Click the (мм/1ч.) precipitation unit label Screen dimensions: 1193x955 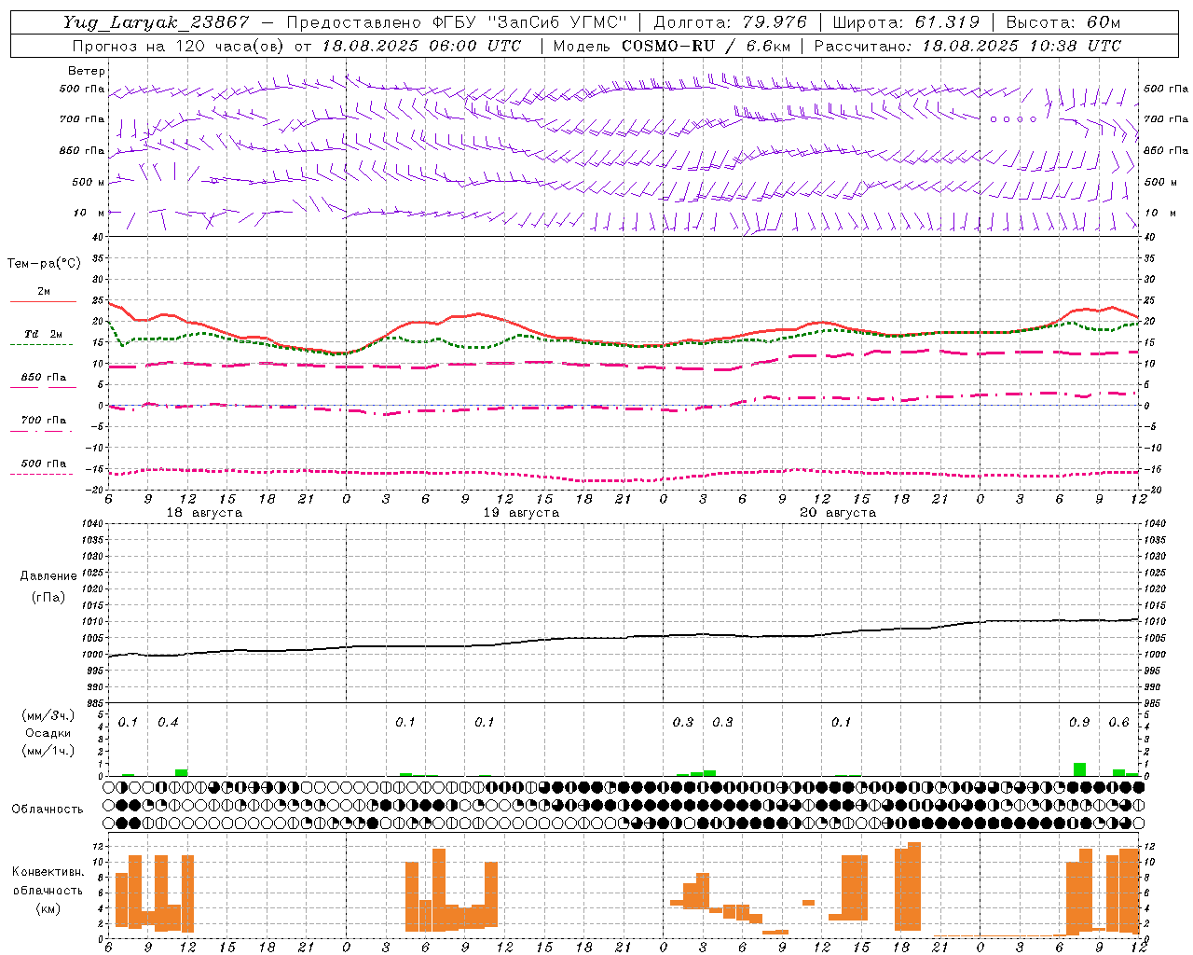coord(48,751)
